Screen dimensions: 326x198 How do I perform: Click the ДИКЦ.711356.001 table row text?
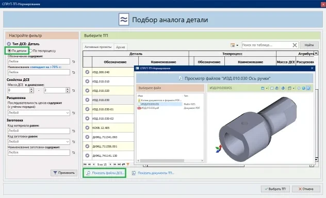tap(105, 146)
